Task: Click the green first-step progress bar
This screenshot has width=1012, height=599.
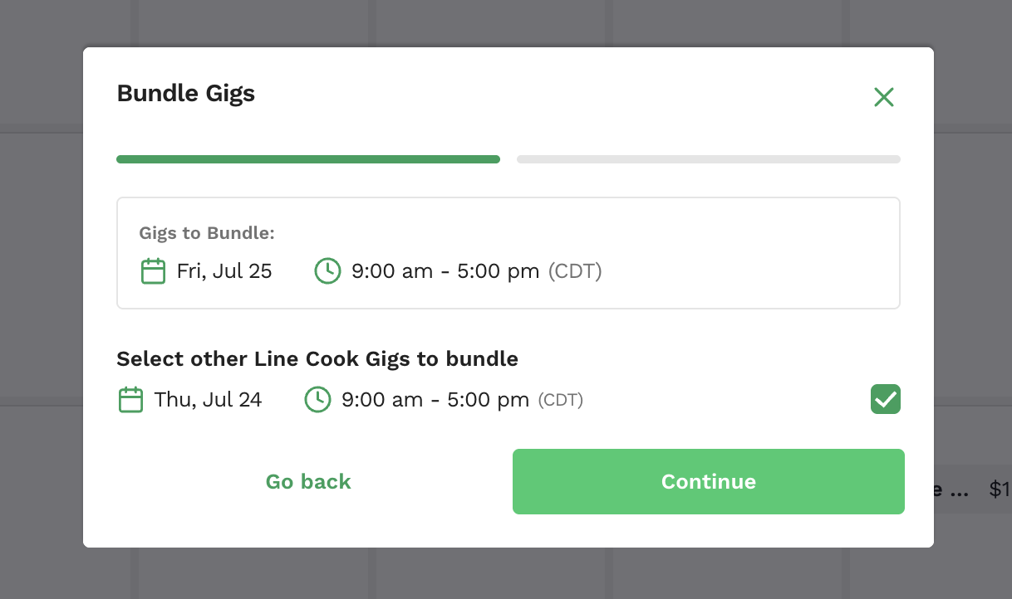Action: point(308,159)
